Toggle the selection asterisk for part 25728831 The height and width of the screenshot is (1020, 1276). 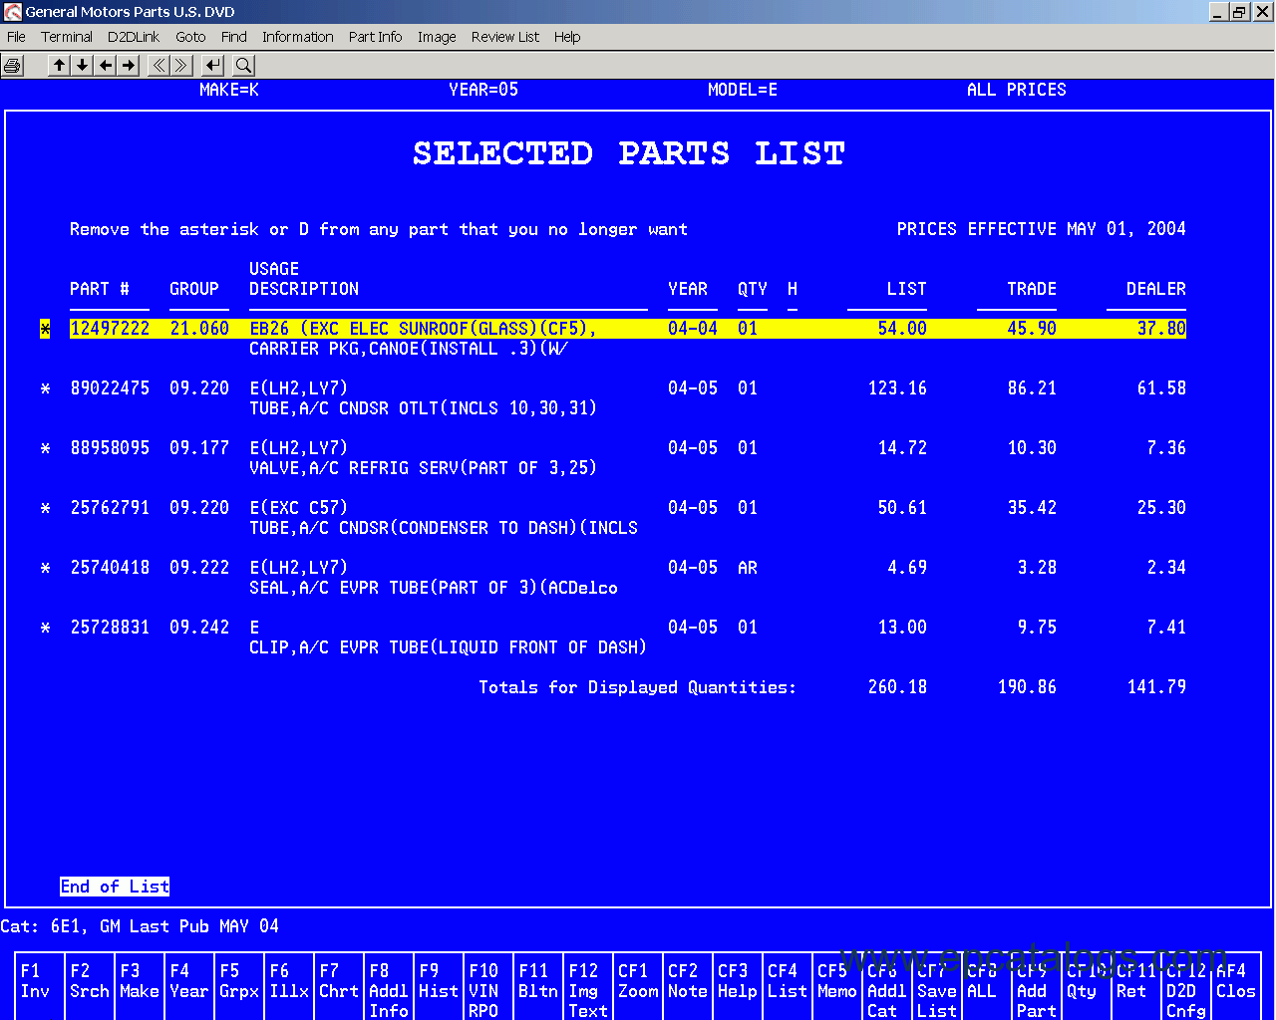coord(45,628)
